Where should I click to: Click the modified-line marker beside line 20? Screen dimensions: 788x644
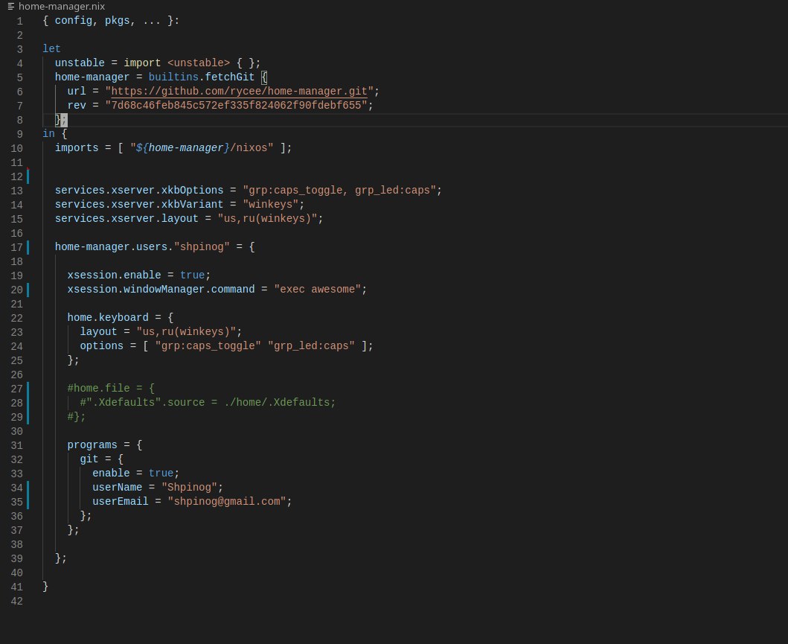coord(28,289)
